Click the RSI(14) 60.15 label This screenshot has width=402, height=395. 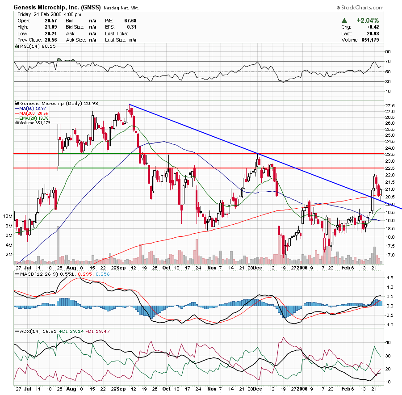pyautogui.click(x=38, y=46)
